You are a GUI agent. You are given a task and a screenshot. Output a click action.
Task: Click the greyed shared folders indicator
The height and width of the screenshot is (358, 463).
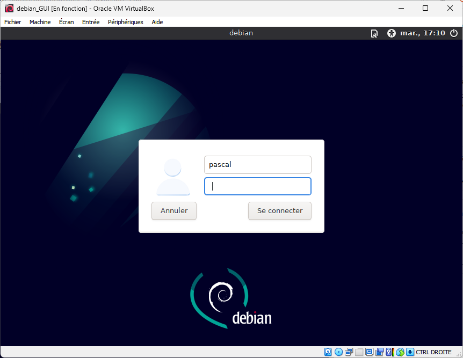pos(359,352)
